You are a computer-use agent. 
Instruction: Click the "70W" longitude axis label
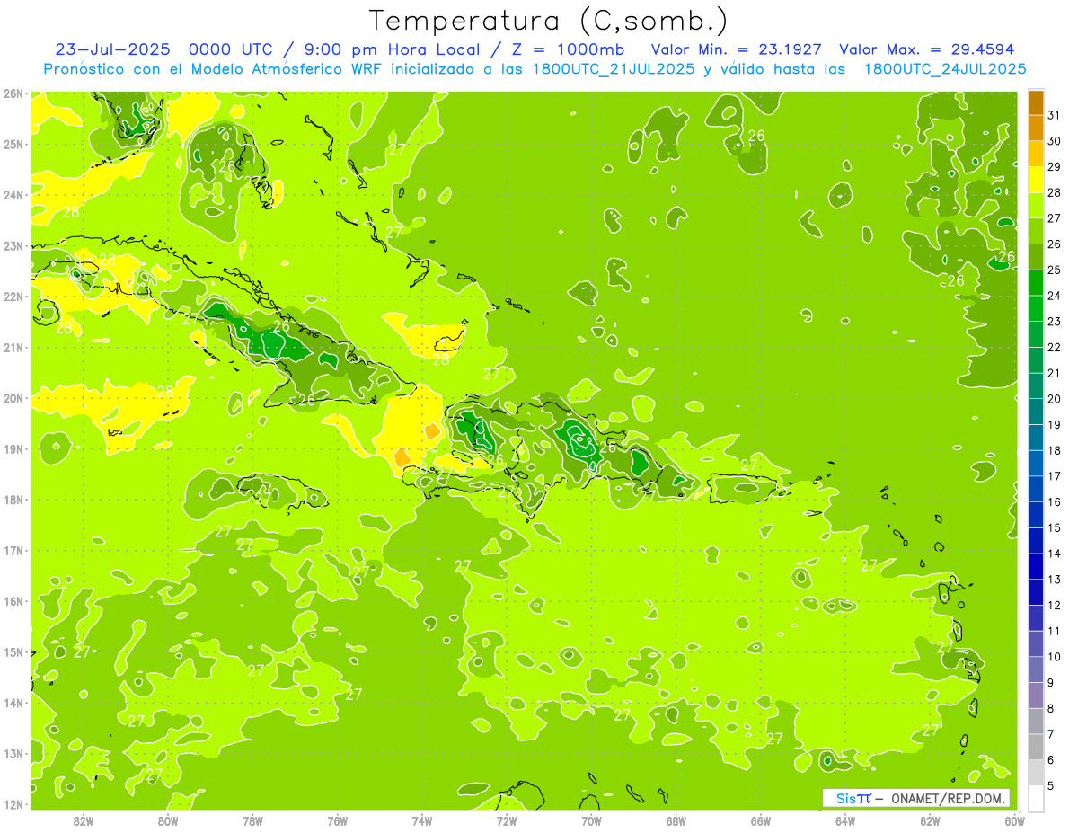click(x=591, y=820)
